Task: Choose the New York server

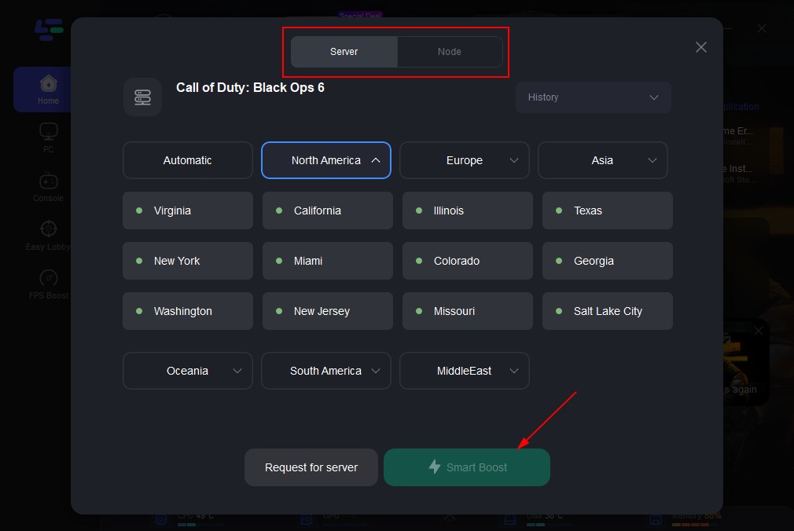Action: [188, 261]
